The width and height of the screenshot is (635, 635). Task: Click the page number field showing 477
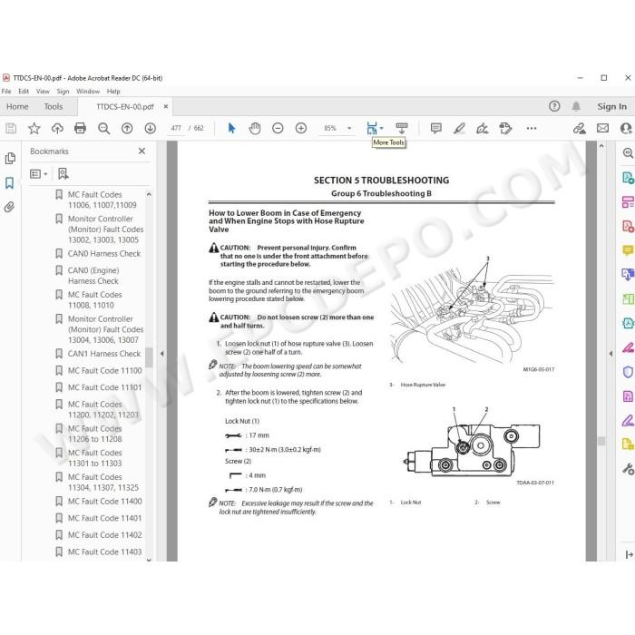[176, 129]
